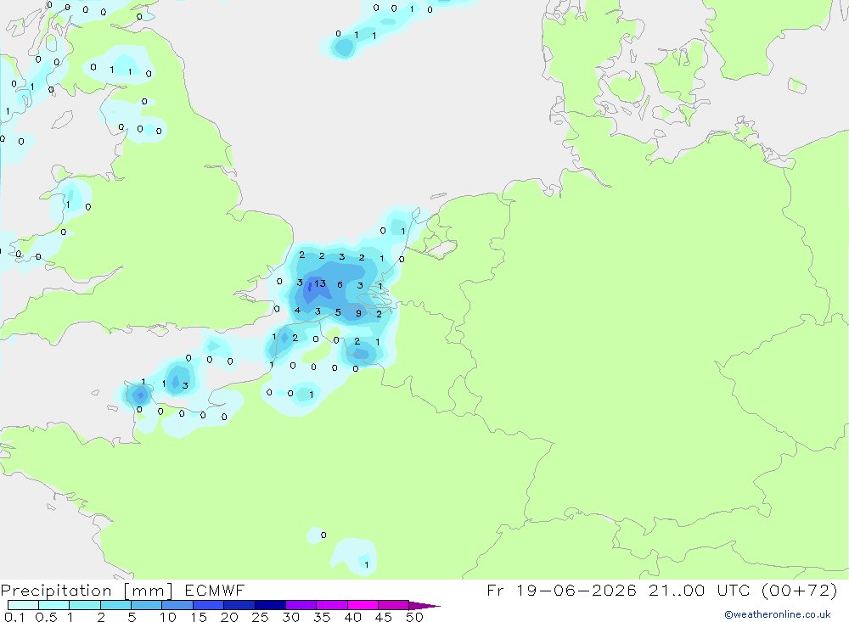Click the '4' precipitation value on the map

click(x=297, y=311)
